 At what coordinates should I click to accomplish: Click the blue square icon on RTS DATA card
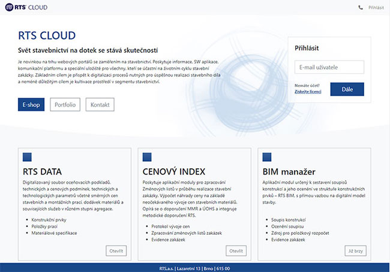(27, 157)
